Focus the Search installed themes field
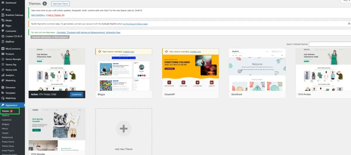The height and width of the screenshot is (155, 351). point(330,44)
